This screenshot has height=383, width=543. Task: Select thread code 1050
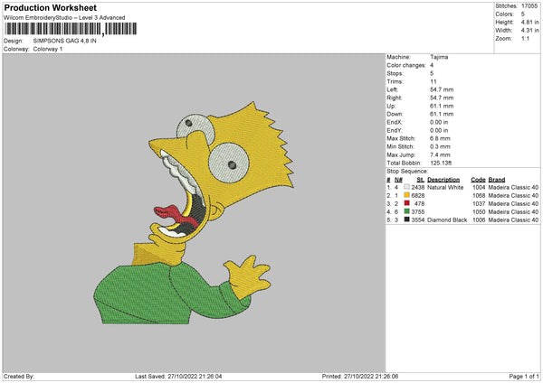click(x=479, y=212)
